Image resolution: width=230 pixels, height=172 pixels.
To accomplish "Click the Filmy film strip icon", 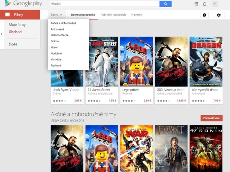I will pos(7,14).
